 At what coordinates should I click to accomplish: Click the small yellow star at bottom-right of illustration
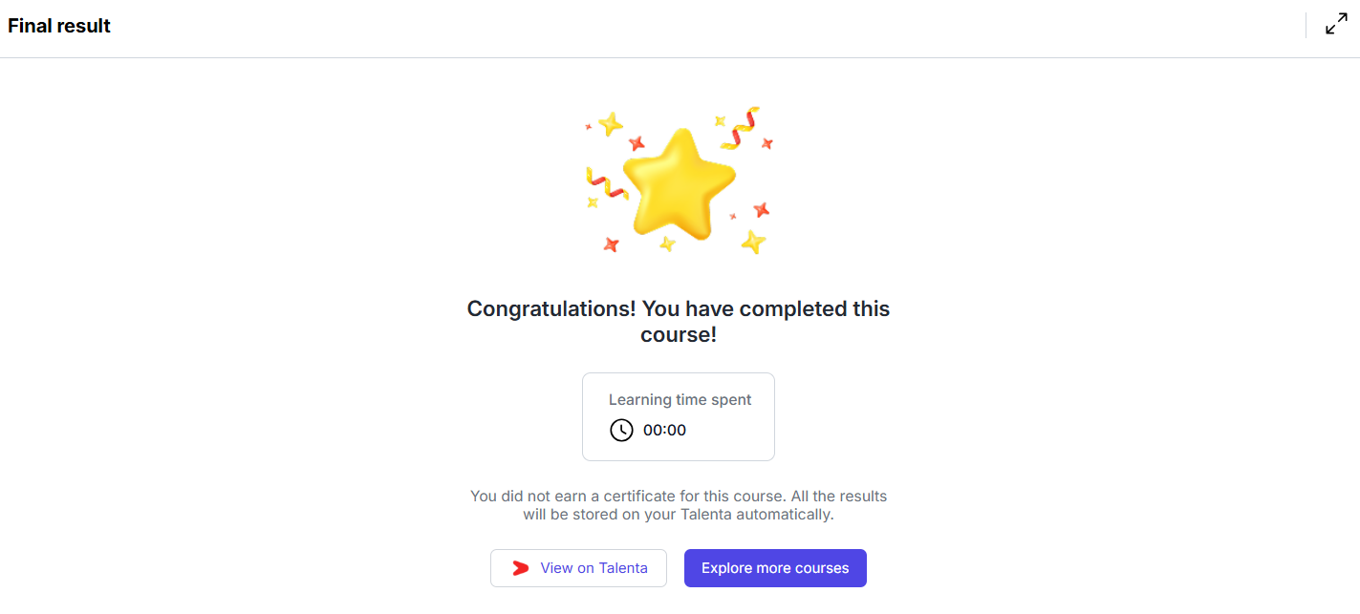click(753, 242)
